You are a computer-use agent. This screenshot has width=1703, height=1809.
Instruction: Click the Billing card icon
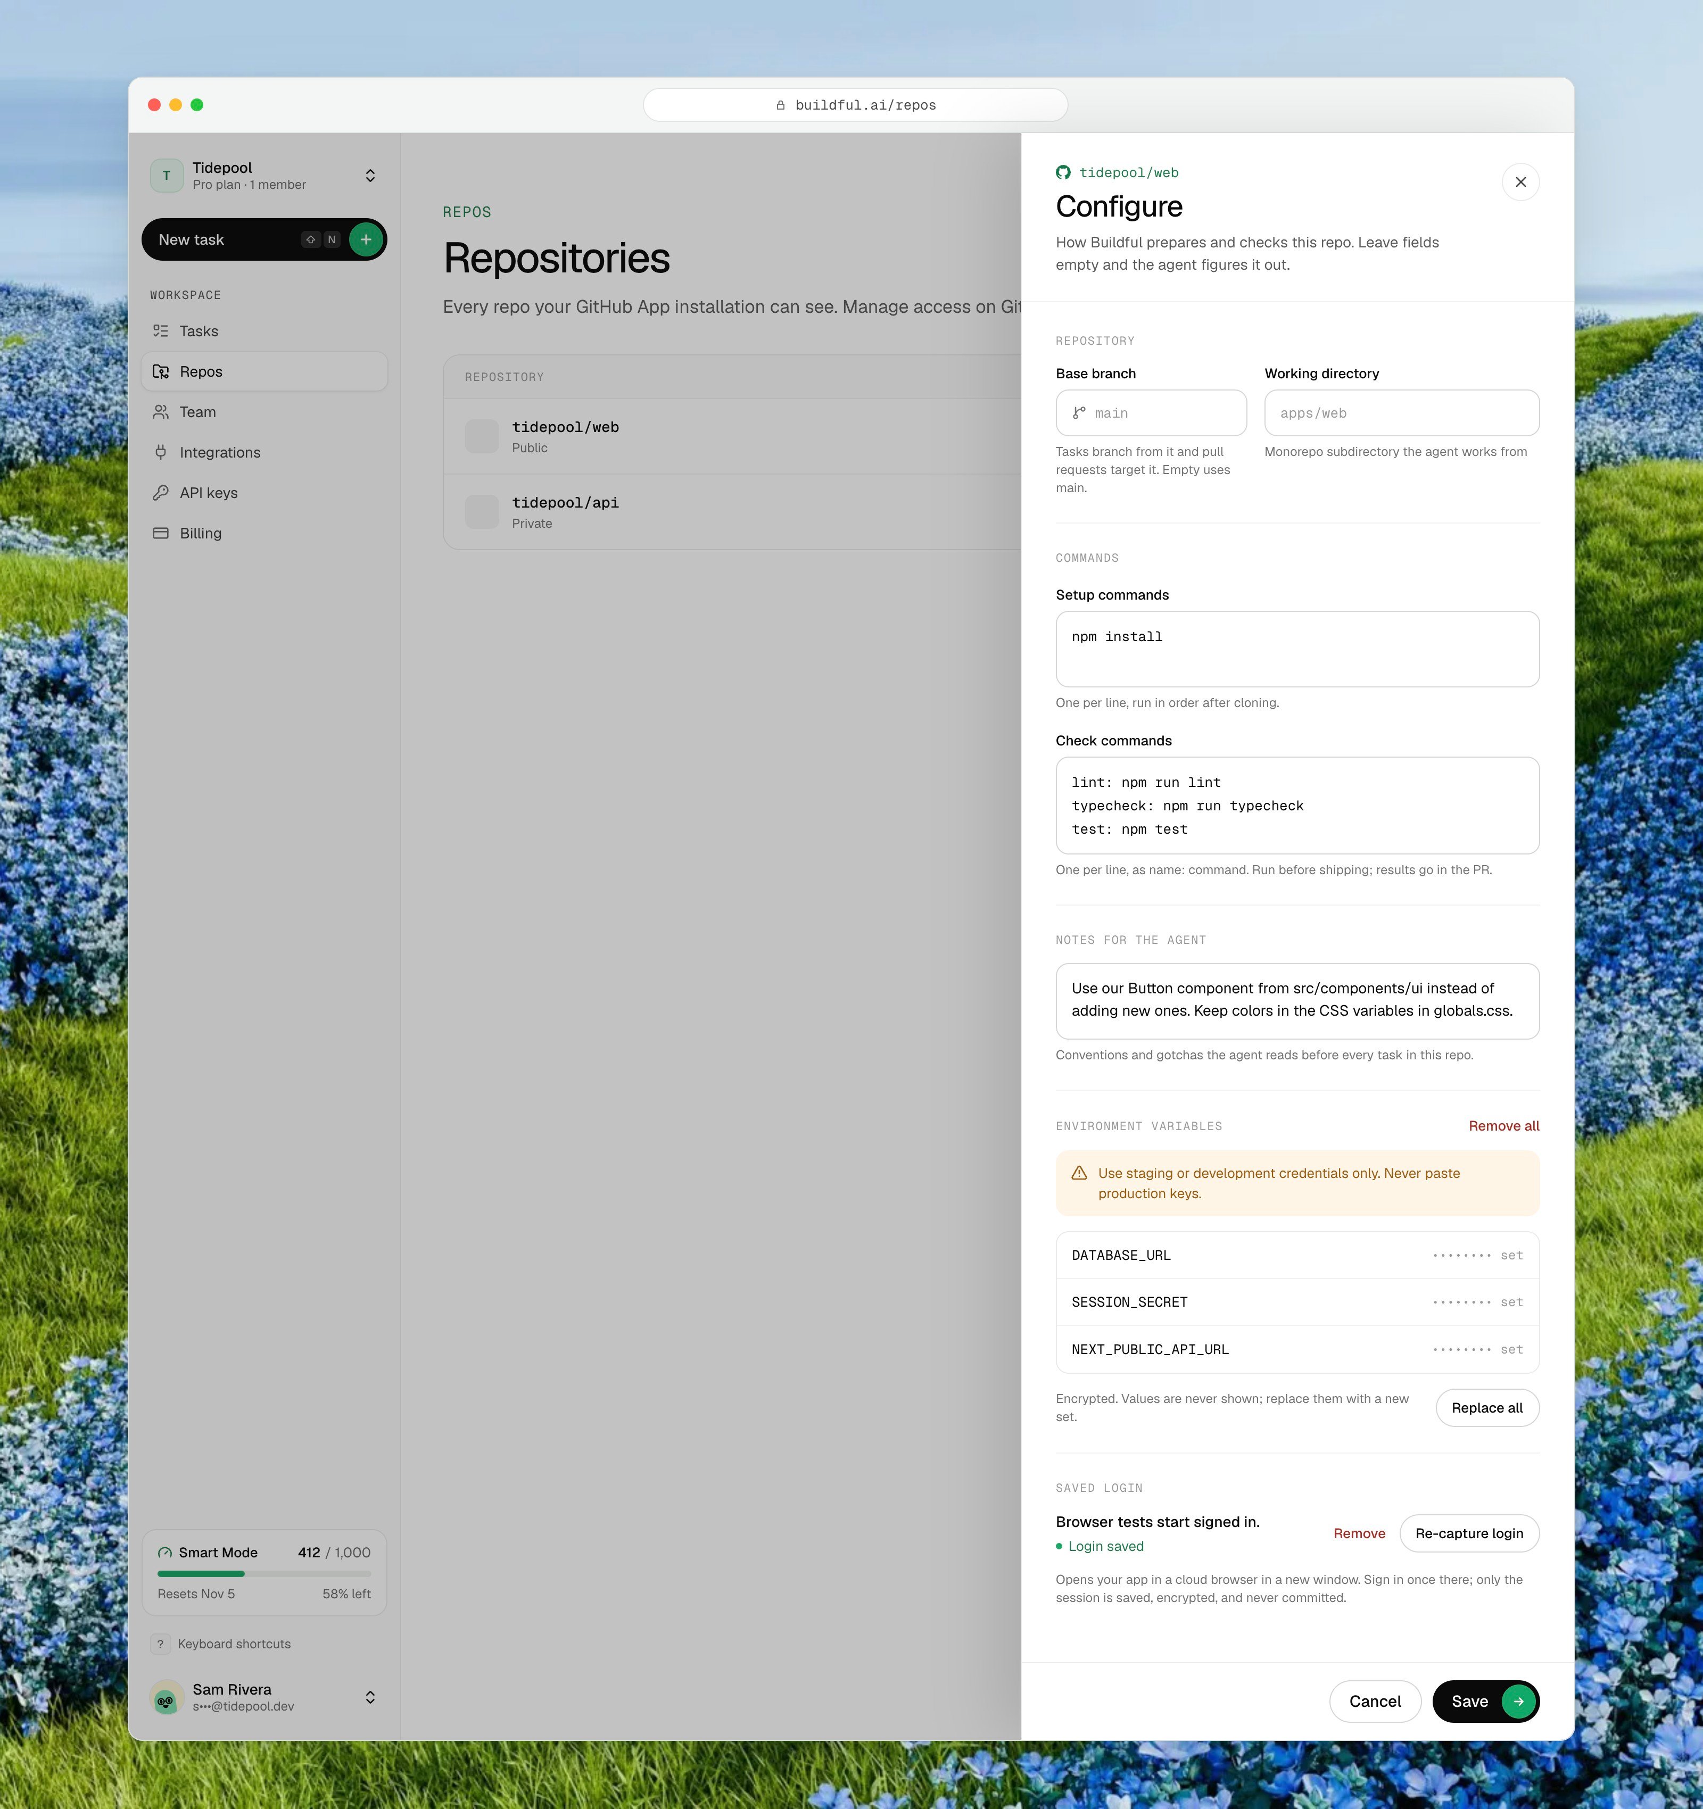(x=161, y=533)
